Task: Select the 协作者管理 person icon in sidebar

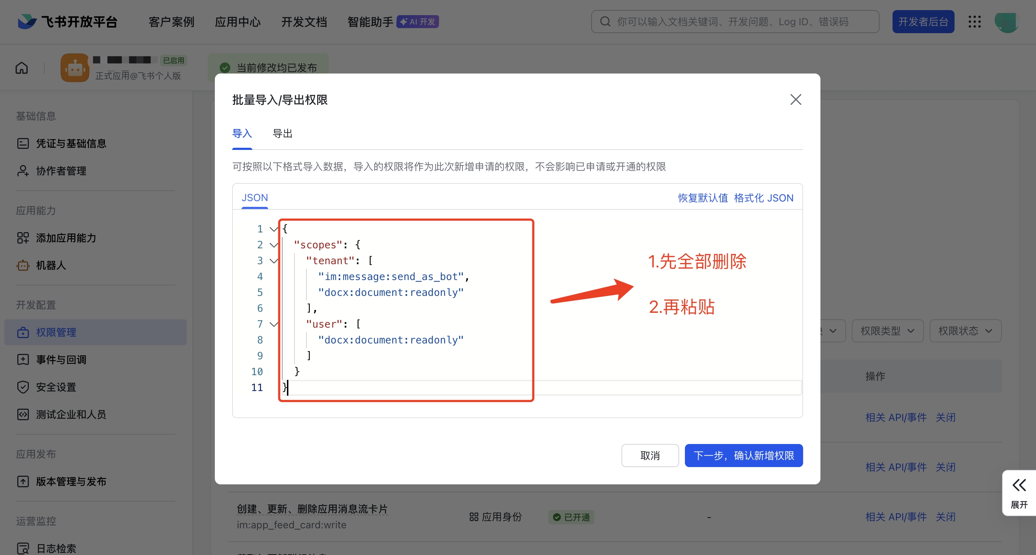Action: 23,170
